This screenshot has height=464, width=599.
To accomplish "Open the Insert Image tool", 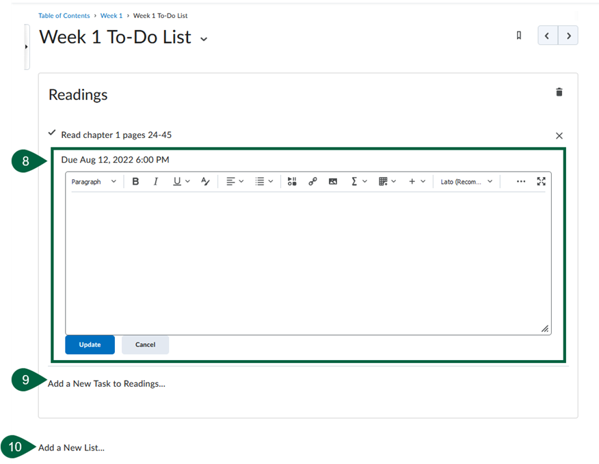I will (333, 181).
